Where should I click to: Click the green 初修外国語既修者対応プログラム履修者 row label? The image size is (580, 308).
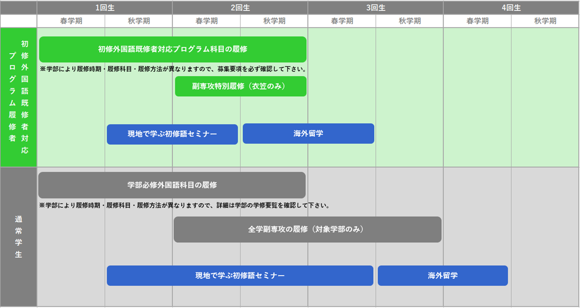click(x=18, y=97)
